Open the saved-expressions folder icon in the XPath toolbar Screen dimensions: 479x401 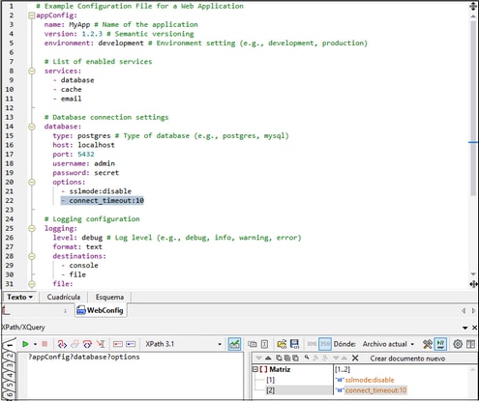pos(282,344)
